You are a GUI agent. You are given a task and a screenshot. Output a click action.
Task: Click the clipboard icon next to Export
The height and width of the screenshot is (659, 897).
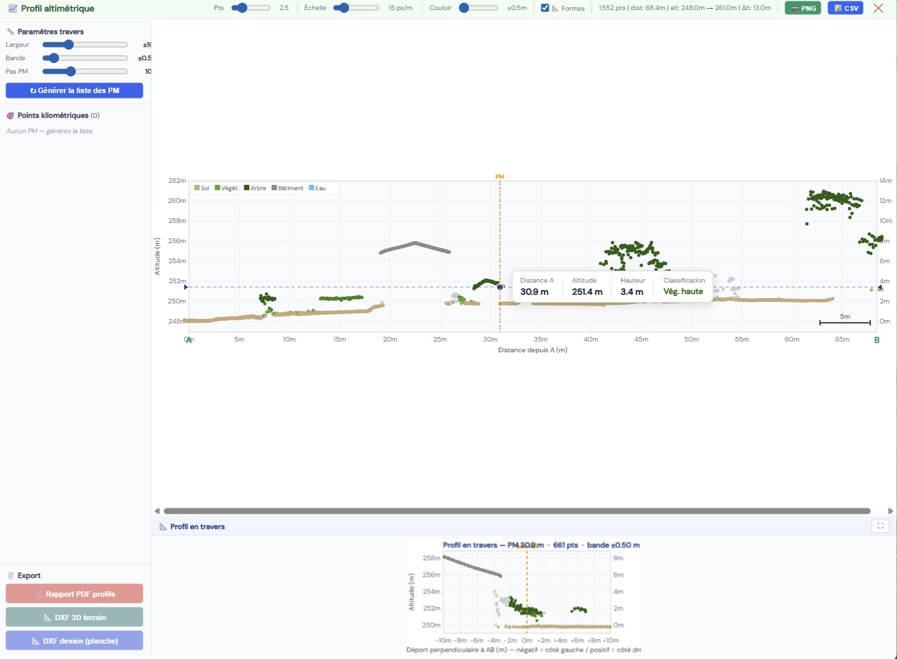coord(11,575)
